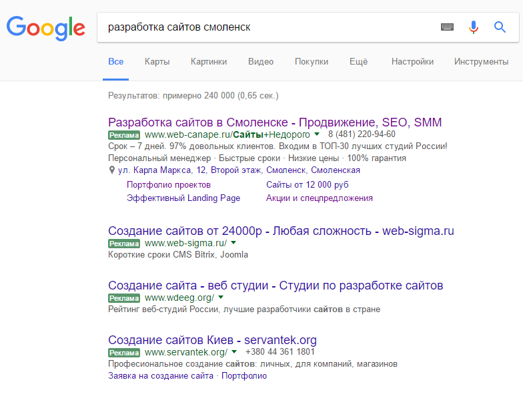Click the www.web-sigma.ru/ URL text
Viewport: 523px width, 394px height.
click(x=185, y=244)
